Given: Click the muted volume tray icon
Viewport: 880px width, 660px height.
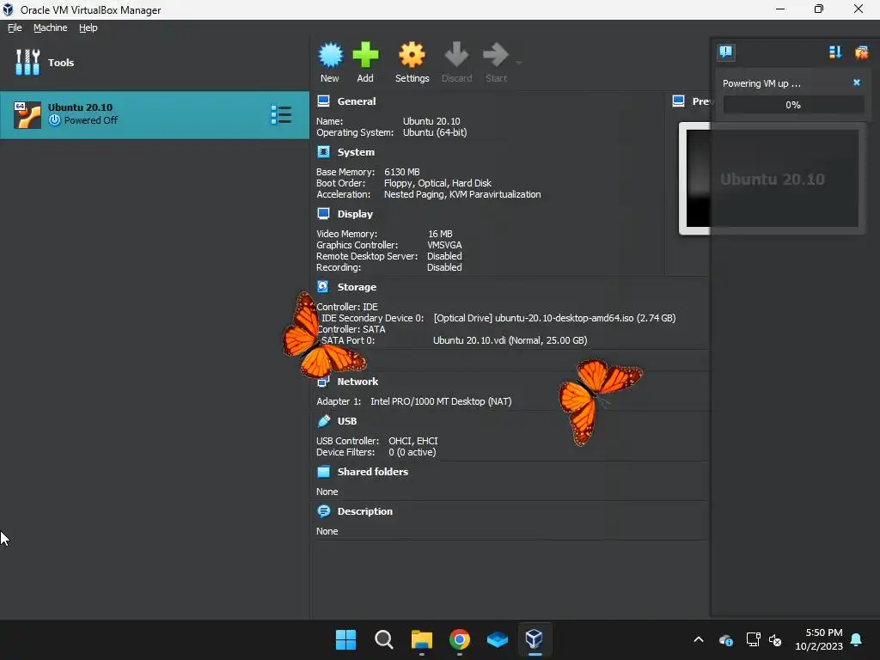Looking at the screenshot, I should coord(775,639).
